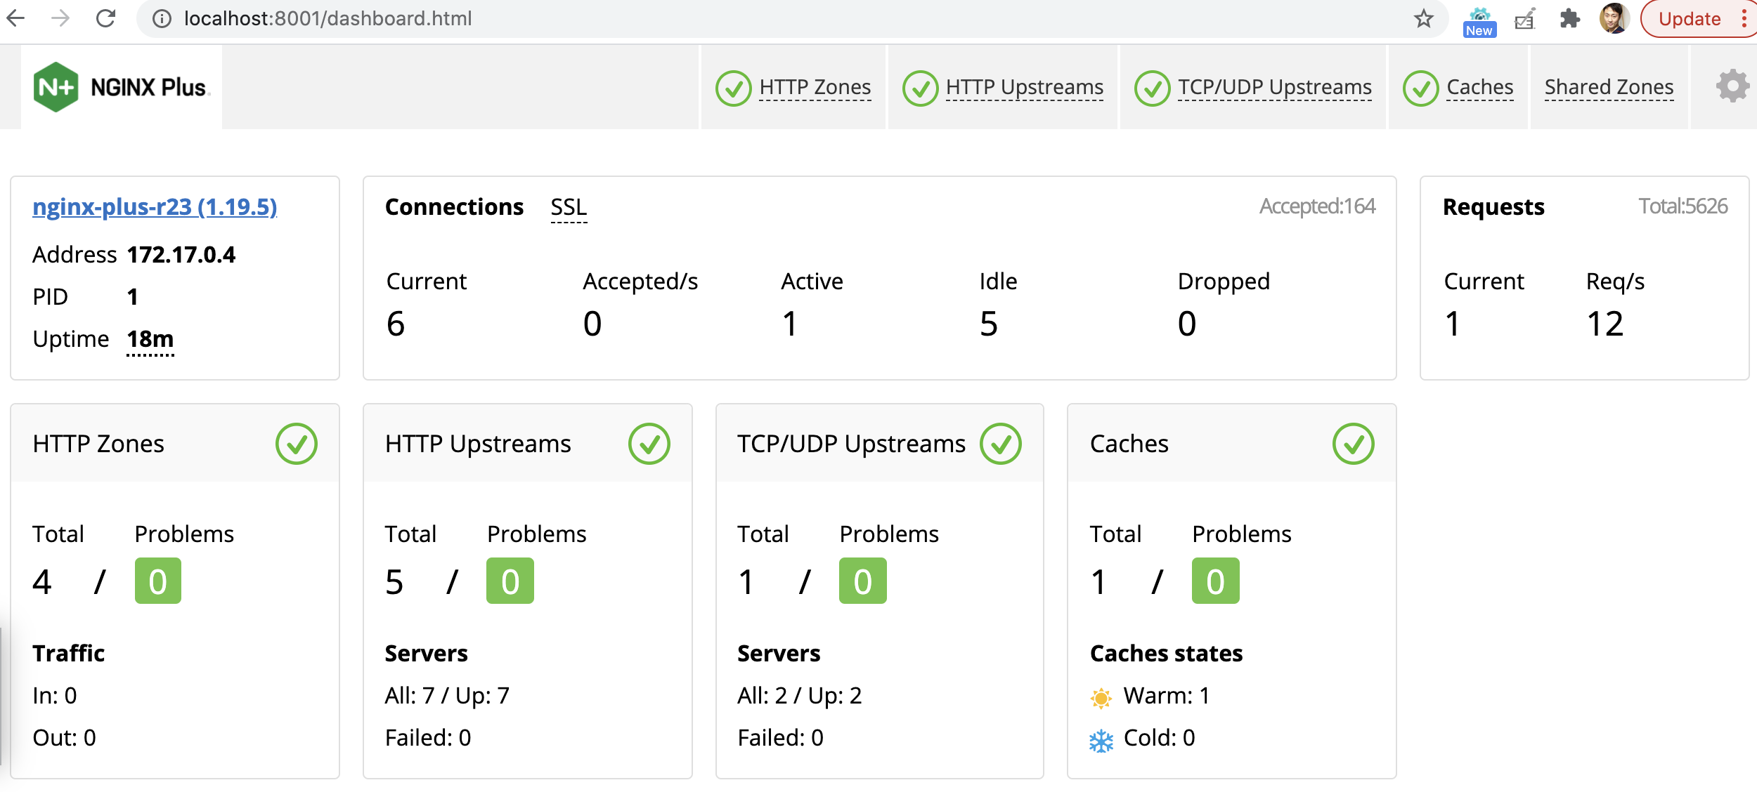Screen dimensions: 1757x792
Task: Click All: 7 / Up: 7 servers text
Action: [447, 696]
